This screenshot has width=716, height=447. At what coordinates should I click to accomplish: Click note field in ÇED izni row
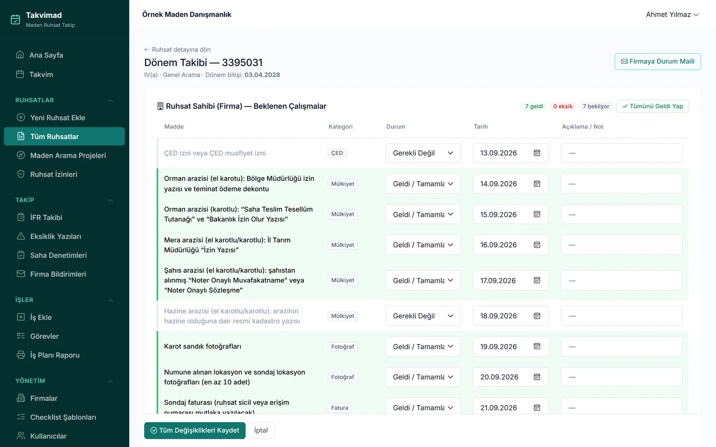click(x=622, y=153)
